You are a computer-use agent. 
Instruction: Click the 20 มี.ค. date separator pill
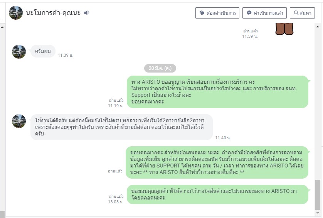click(160, 68)
